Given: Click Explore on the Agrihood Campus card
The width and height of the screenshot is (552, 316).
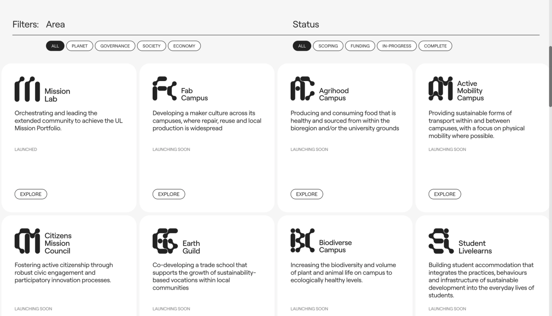Looking at the screenshot, I should pos(307,194).
